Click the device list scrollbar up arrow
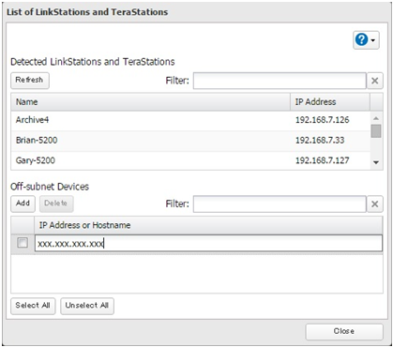Viewport: 393px width, 347px height. (376, 118)
